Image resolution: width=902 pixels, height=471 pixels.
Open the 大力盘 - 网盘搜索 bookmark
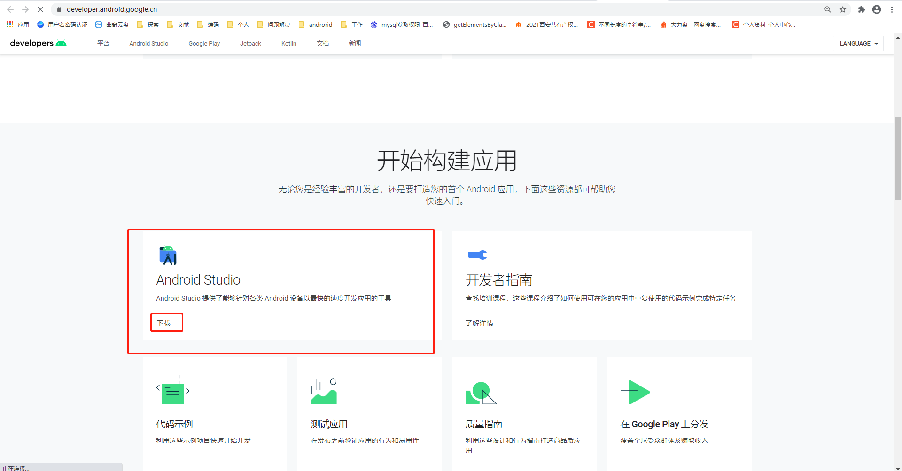point(691,24)
